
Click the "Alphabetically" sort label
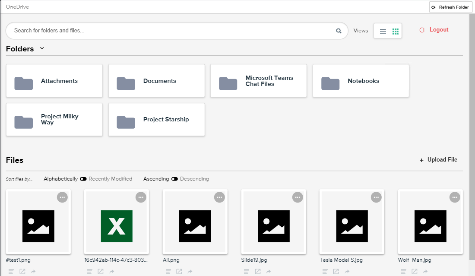tap(60, 179)
